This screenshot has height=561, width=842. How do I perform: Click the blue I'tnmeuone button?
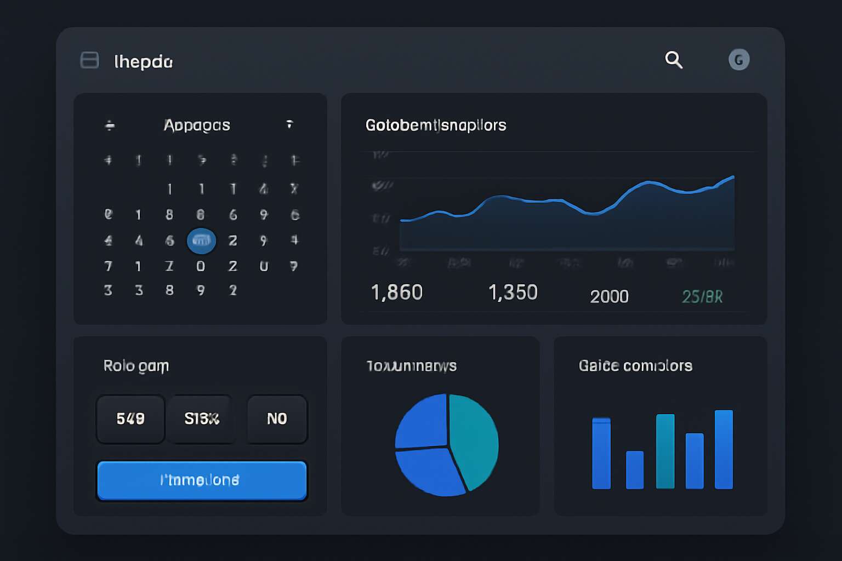tap(202, 480)
